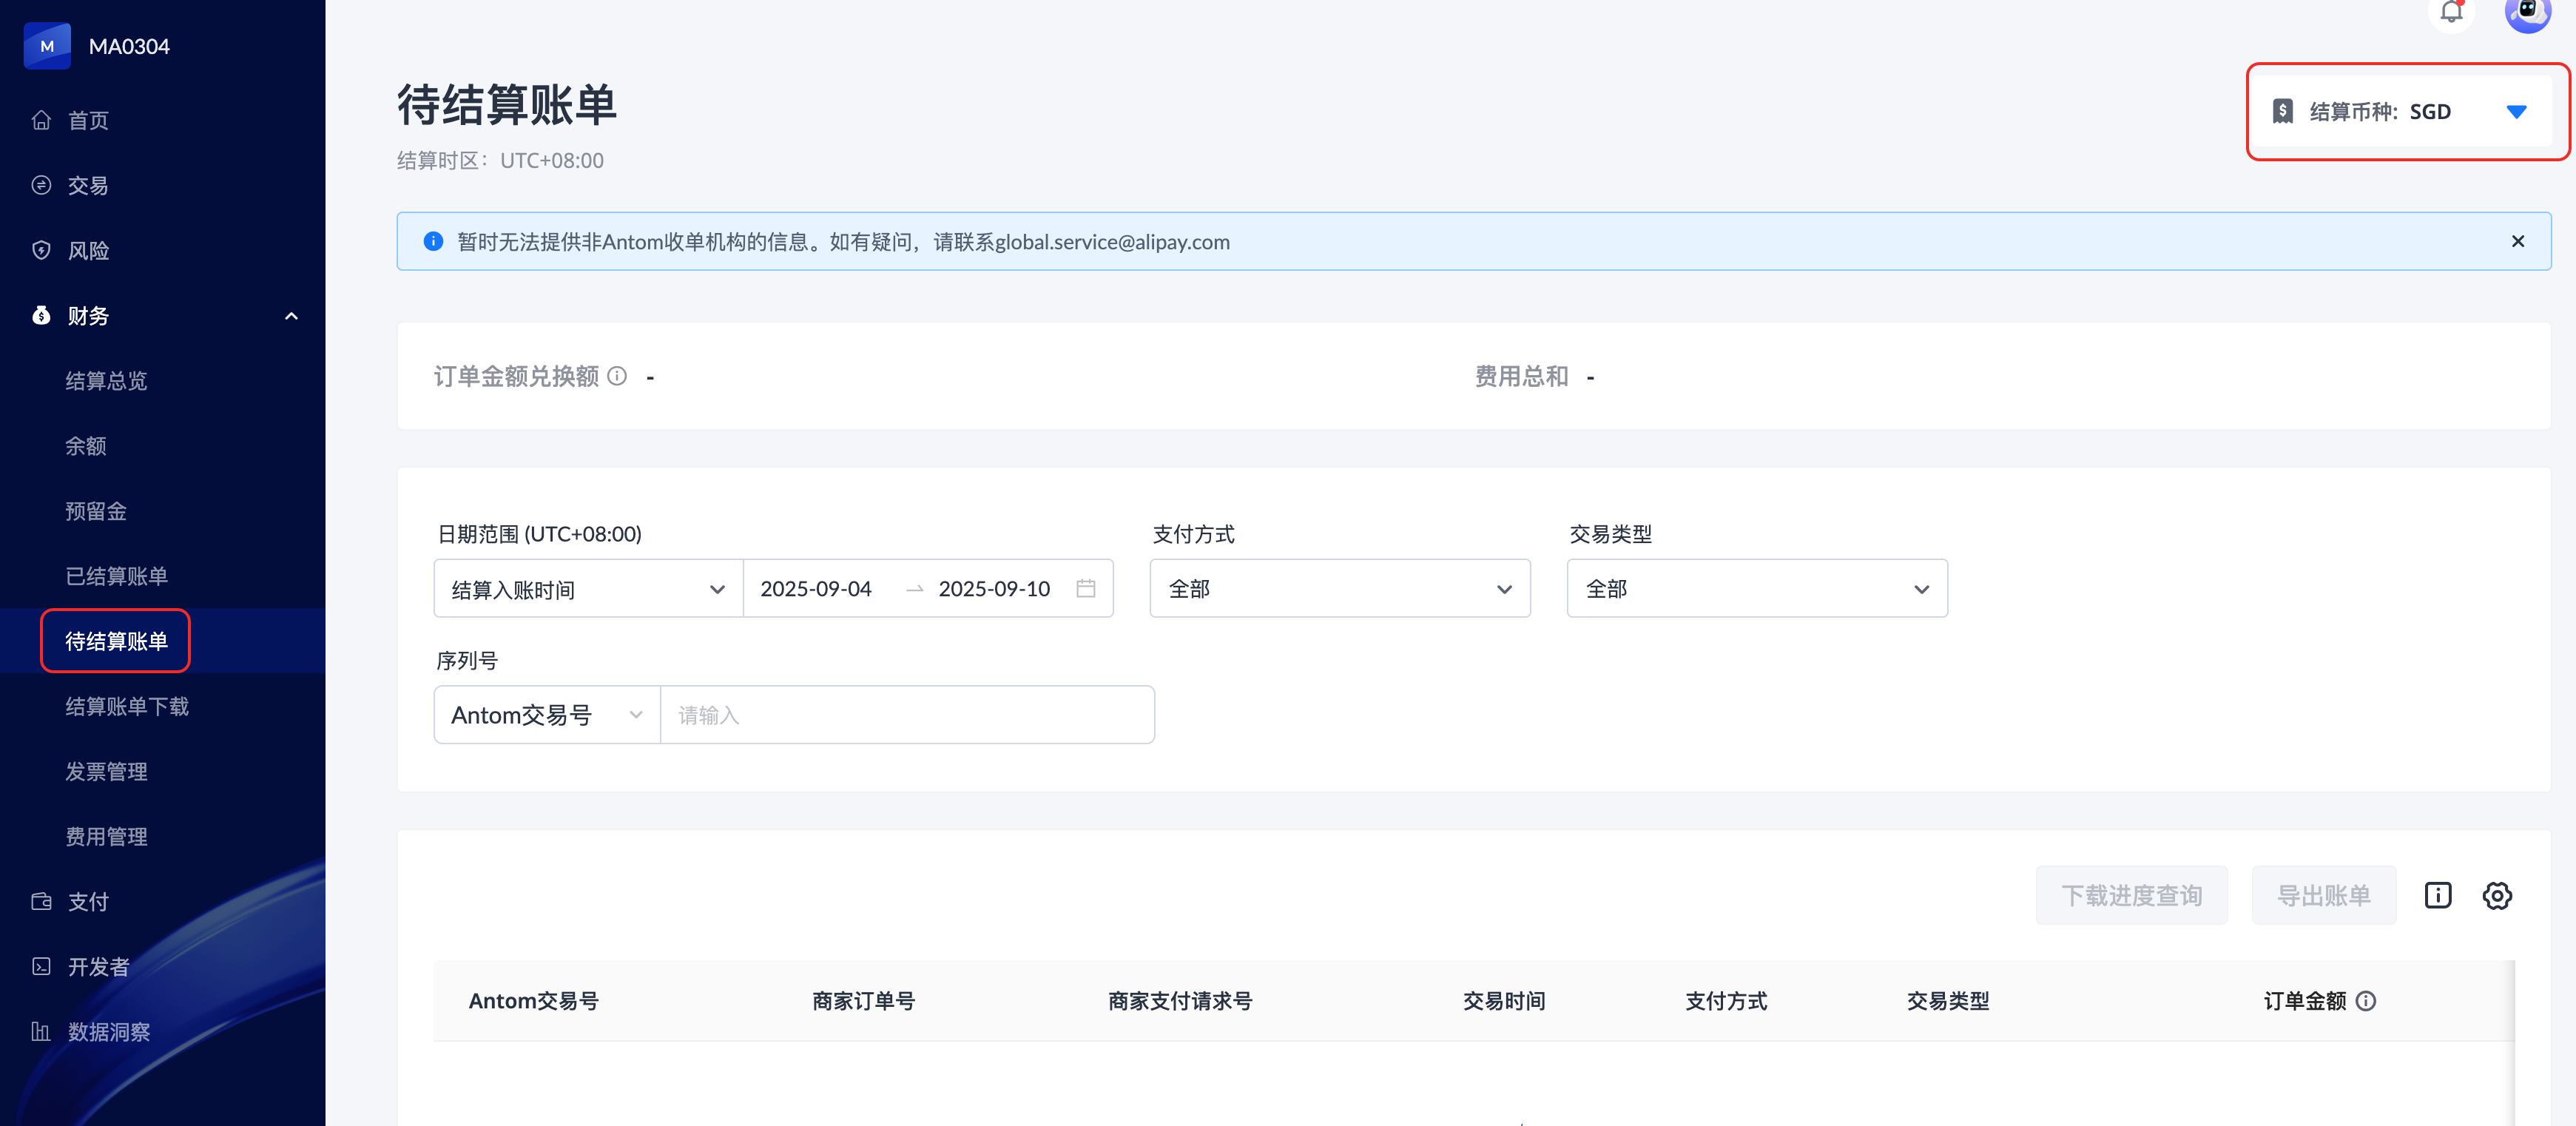Open the 结算入账时间 date type dropdown
This screenshot has width=2576, height=1126.
tap(588, 589)
